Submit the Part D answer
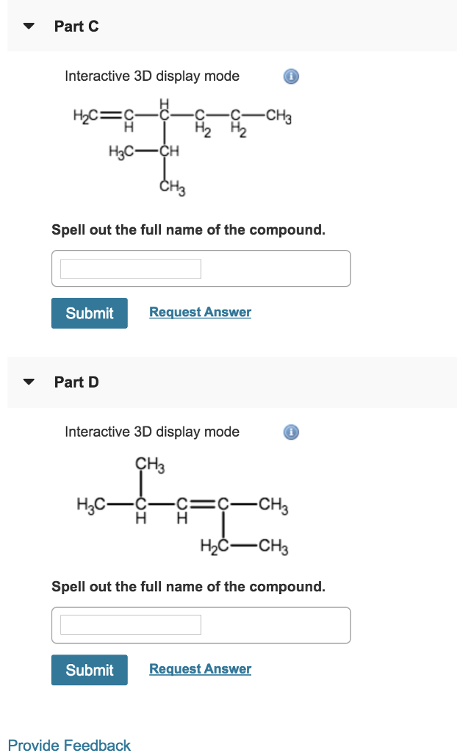457x753 pixels. pyautogui.click(x=89, y=669)
